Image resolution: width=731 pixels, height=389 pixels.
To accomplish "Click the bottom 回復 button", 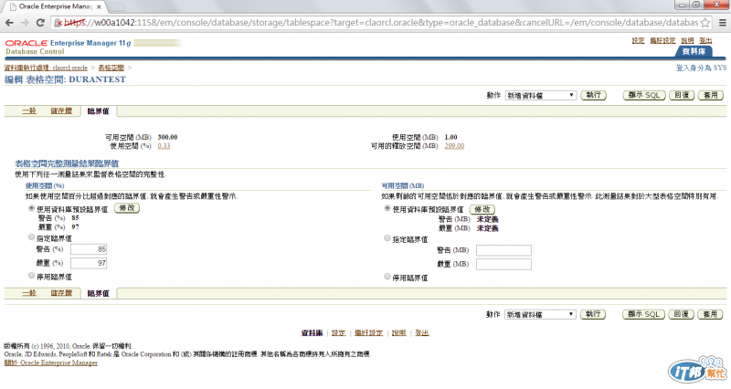I will point(681,314).
